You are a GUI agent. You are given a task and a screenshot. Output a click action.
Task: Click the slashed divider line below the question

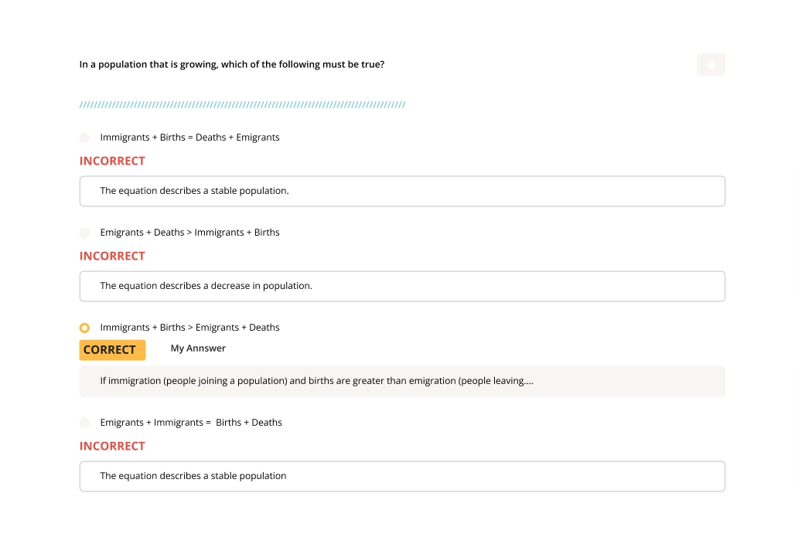tap(241, 104)
